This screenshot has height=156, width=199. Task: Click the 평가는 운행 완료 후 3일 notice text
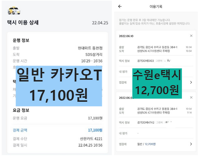coord(145,20)
